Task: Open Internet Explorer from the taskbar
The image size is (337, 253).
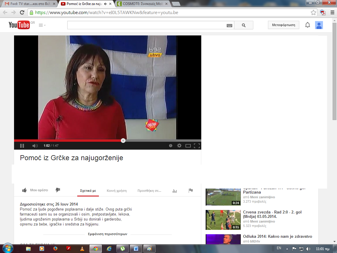Action: coord(109,249)
